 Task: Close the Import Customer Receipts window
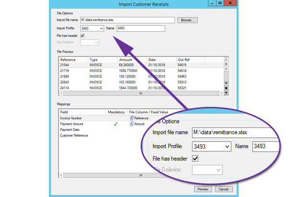[x=230, y=3]
